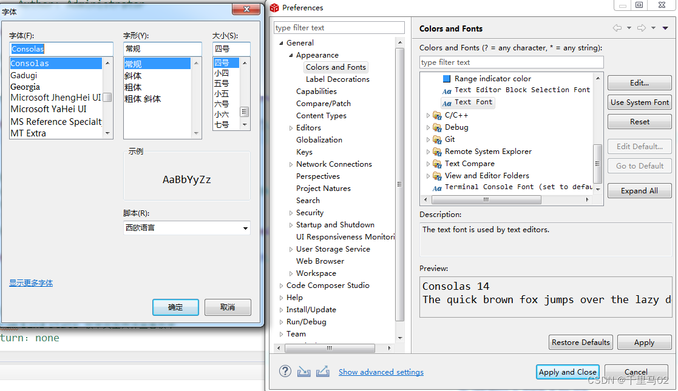Expand the C/C++ tree node
Screen dimensions: 678x391
[x=428, y=115]
